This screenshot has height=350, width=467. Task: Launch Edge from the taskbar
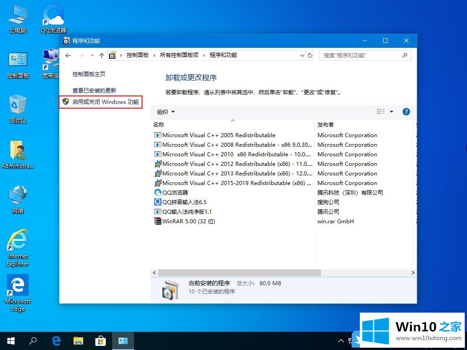[x=56, y=341]
